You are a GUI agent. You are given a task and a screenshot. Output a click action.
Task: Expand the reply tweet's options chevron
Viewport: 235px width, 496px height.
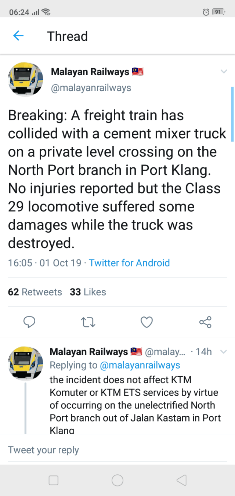pos(223,352)
